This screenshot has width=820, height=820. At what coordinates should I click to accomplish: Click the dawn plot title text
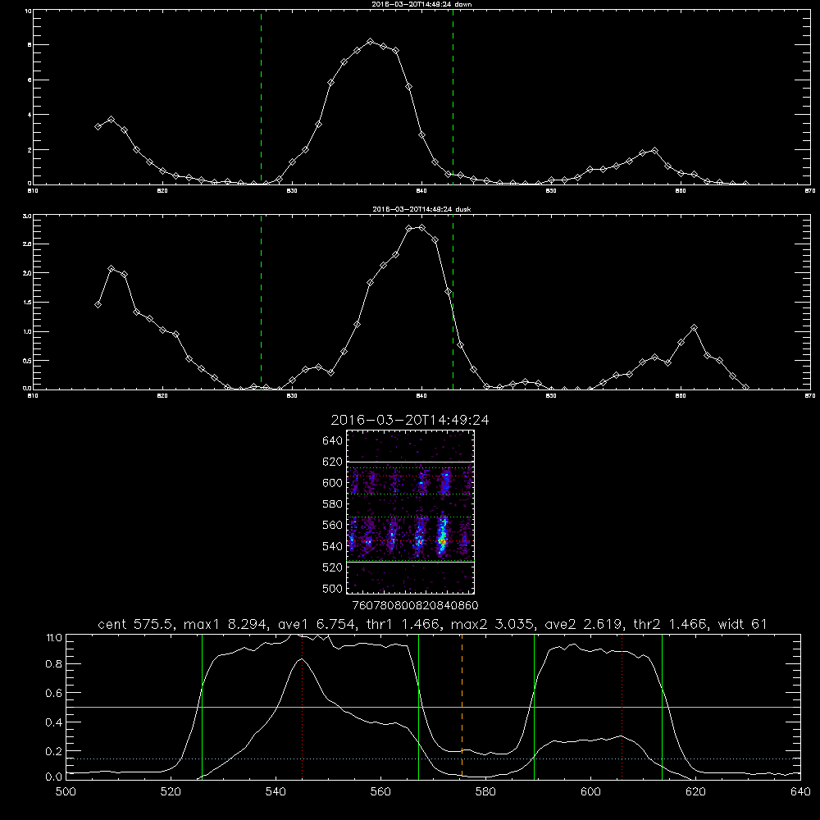[x=421, y=3]
